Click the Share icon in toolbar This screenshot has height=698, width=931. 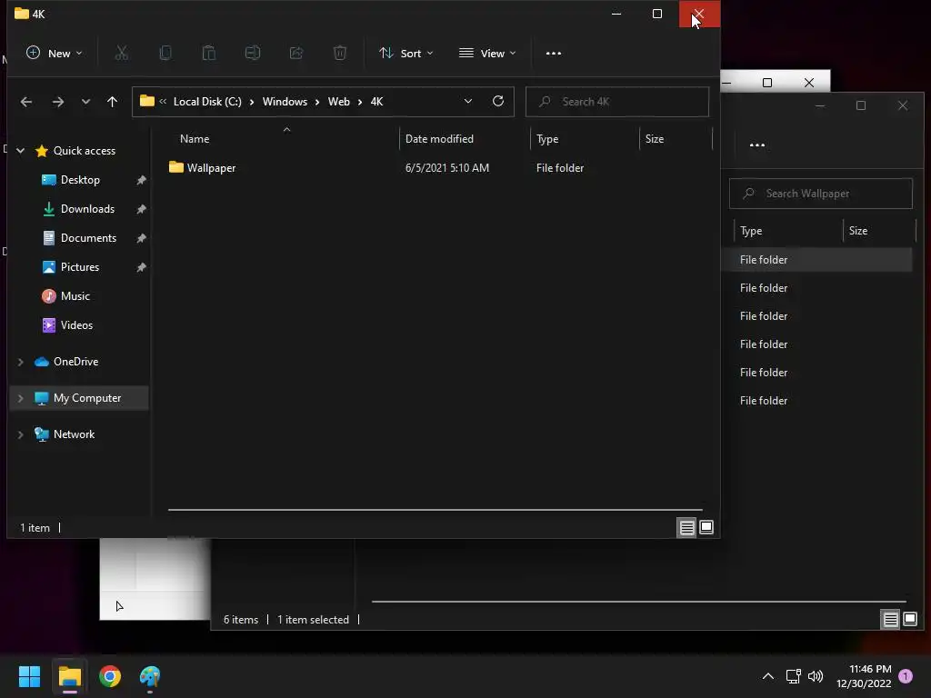pyautogui.click(x=296, y=54)
